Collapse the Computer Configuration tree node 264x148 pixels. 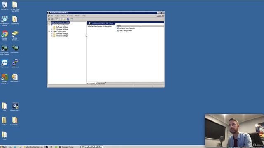coord(49,25)
